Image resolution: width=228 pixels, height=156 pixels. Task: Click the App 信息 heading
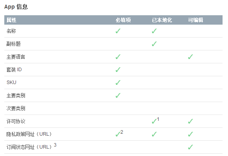(16, 7)
